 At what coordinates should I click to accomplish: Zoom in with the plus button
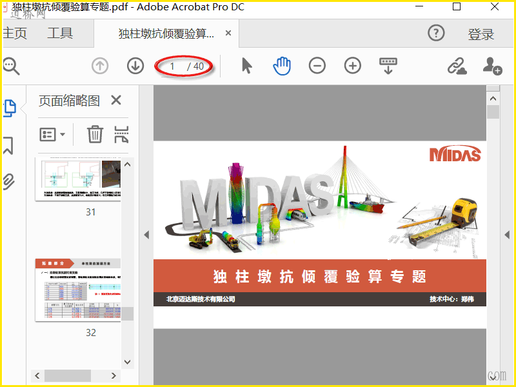[x=353, y=66]
